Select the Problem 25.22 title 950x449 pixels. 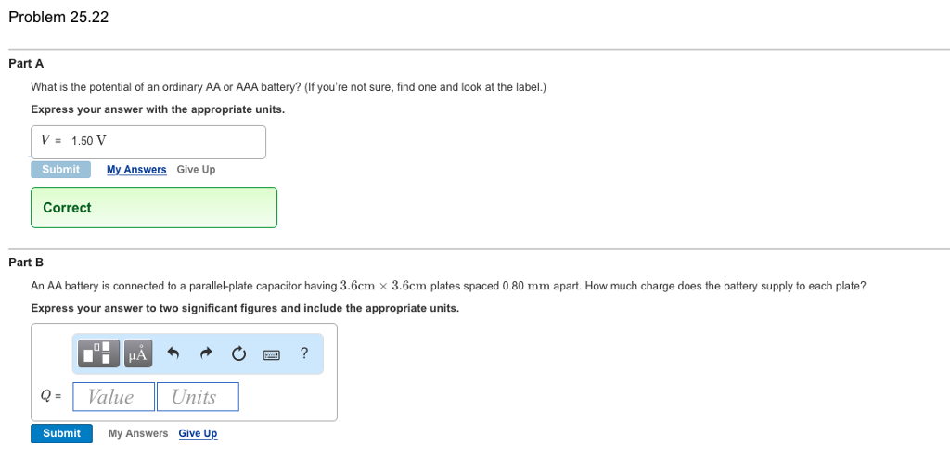58,17
